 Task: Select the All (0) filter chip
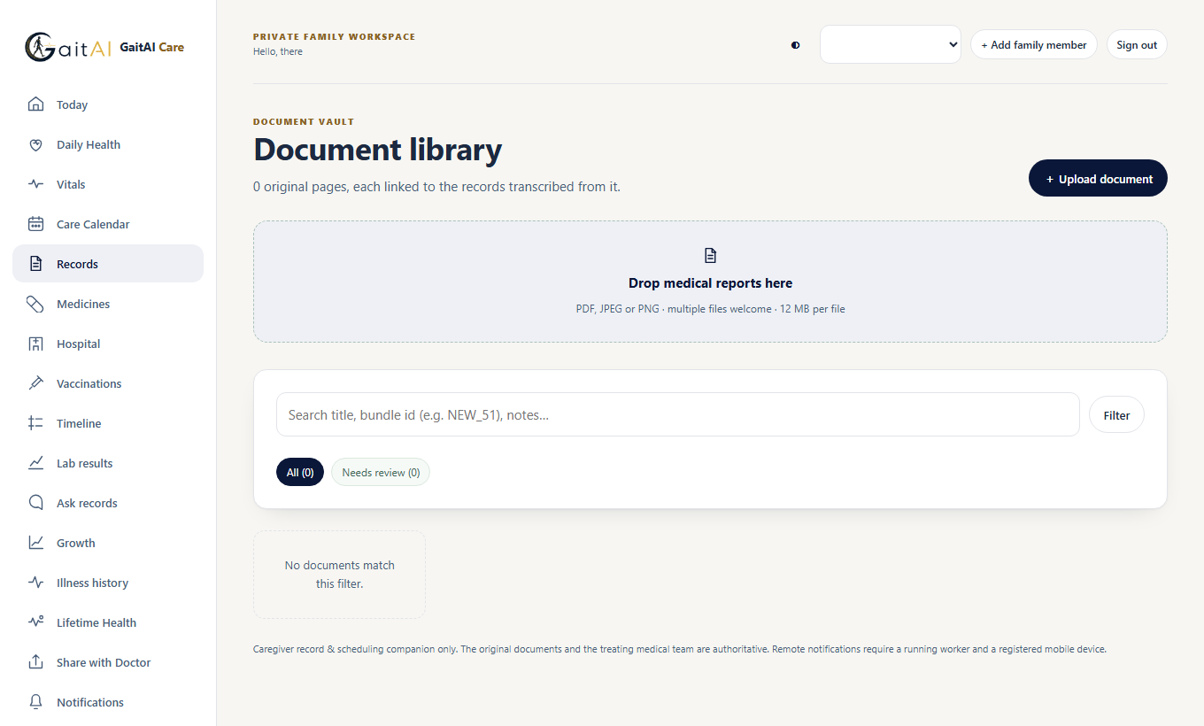click(x=300, y=472)
